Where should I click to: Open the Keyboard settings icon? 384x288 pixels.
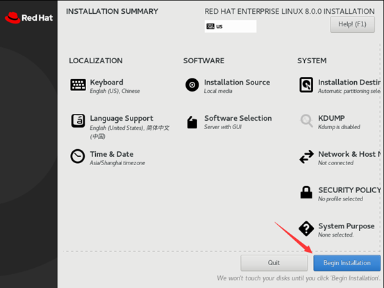pyautogui.click(x=78, y=85)
